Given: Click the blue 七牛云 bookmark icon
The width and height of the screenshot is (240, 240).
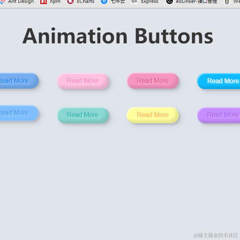Looking at the screenshot, I should 104,2.
